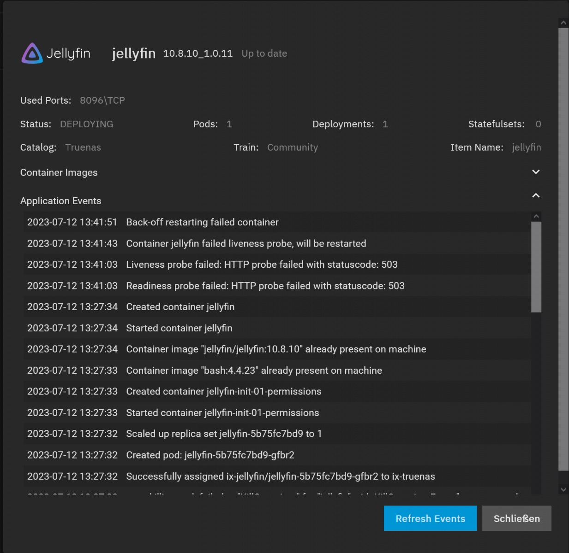Select the 'Scaled up replica set' event
This screenshot has height=553, width=569.
tap(277, 434)
